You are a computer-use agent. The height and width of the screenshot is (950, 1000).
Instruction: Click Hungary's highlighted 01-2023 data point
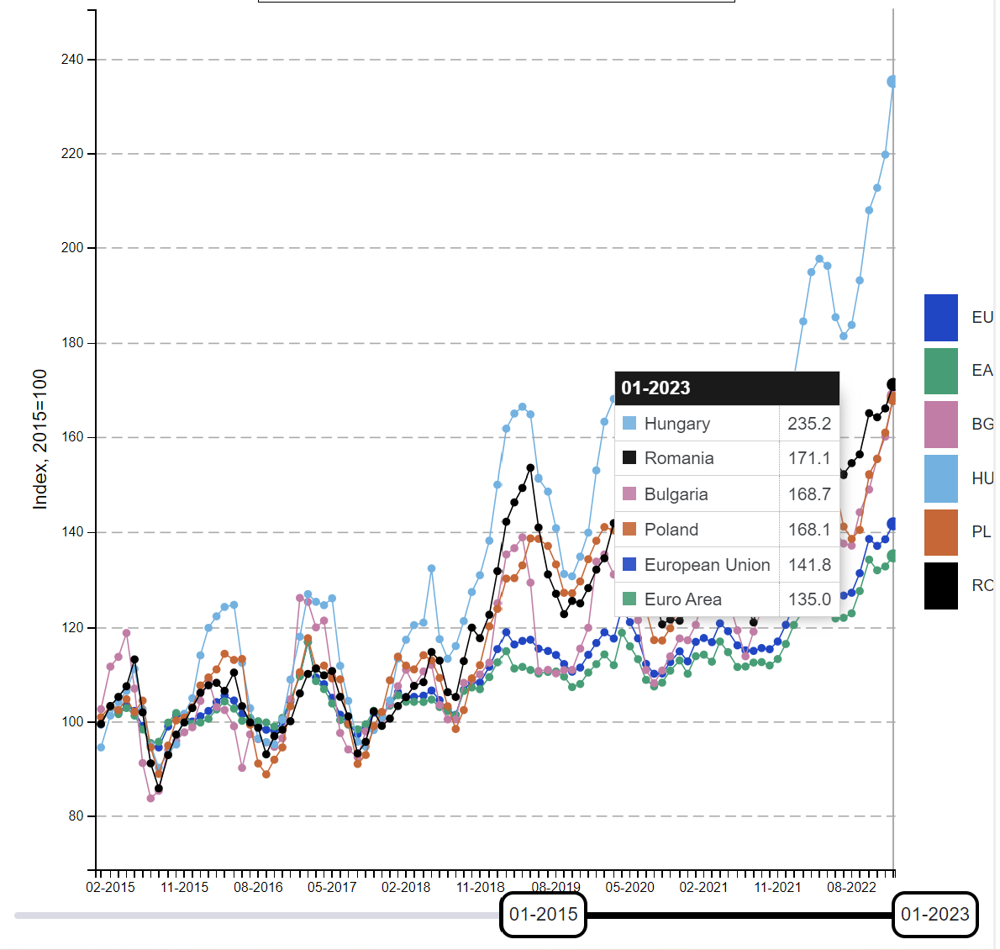tap(893, 82)
